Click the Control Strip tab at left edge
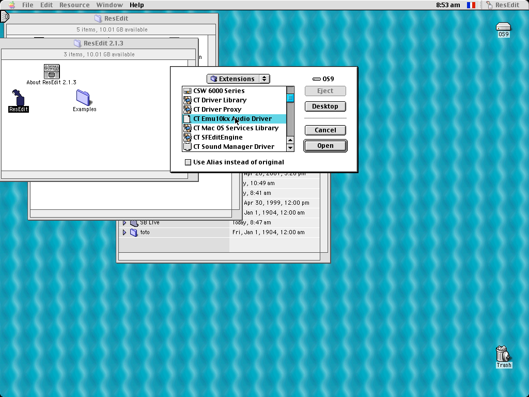Viewport: 529px width, 397px height. pos(4,17)
